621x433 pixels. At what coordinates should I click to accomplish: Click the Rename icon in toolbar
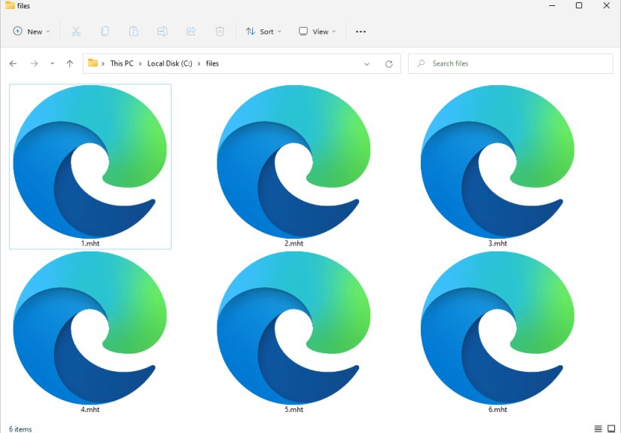[162, 32]
